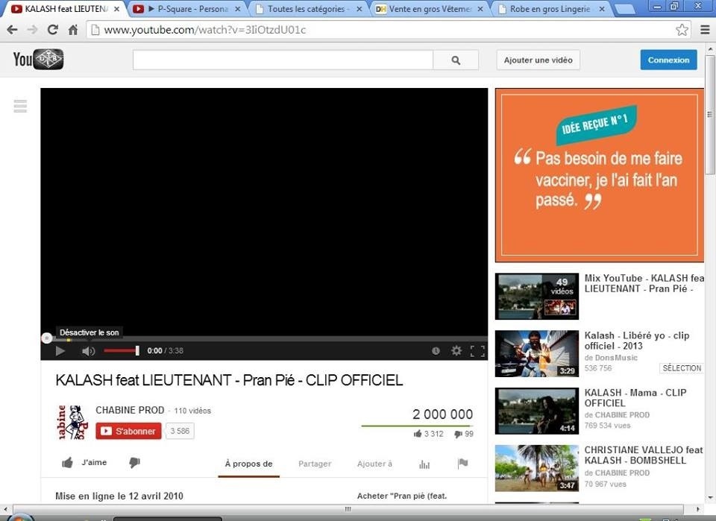The height and width of the screenshot is (521, 716).
Task: Open the CHABINE PROD channel name link
Action: (x=130, y=410)
